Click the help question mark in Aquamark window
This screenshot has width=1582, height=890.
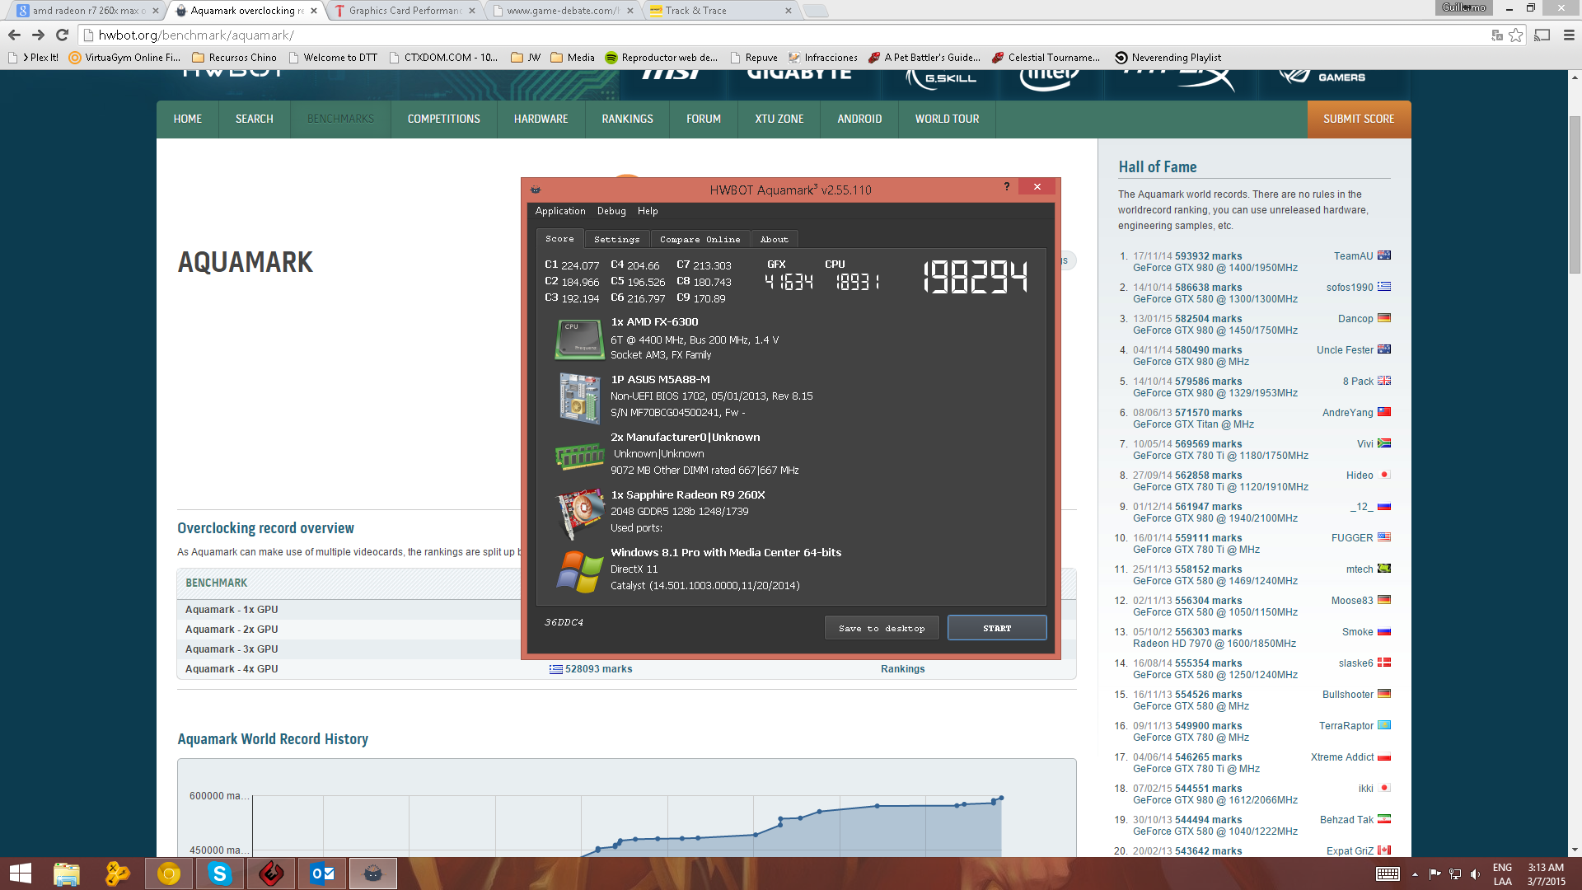point(1006,187)
